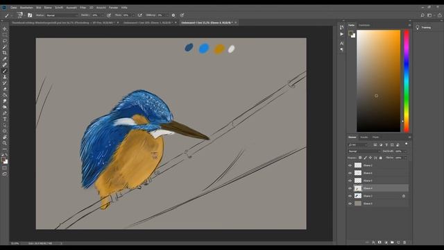Select the Eraser tool

point(5,89)
